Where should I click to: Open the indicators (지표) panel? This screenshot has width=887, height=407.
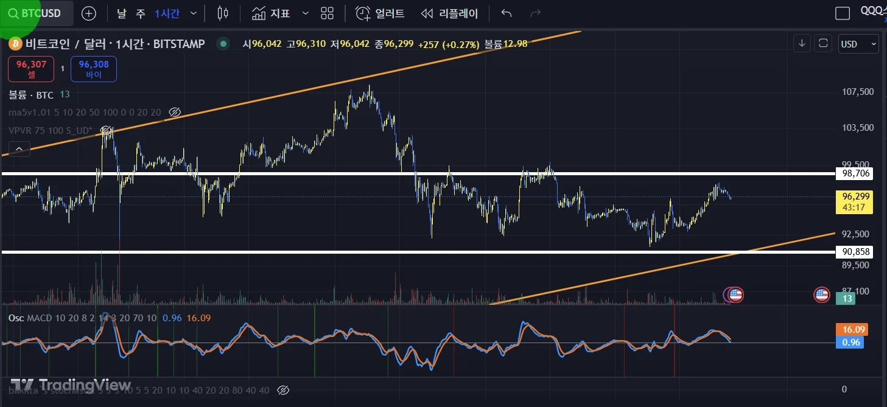coord(272,13)
